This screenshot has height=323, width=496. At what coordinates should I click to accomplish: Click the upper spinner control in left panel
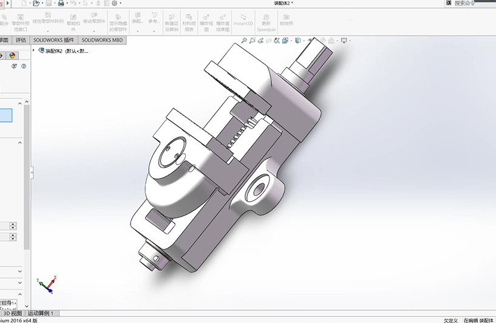click(13, 226)
